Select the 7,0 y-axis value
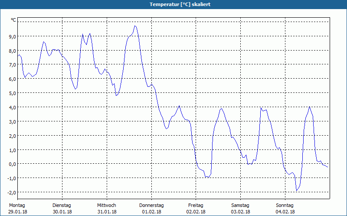 12,65
